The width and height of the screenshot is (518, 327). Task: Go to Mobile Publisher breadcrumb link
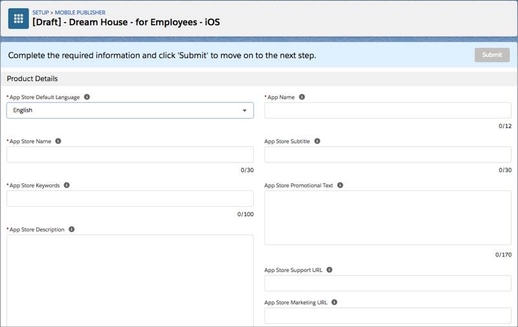80,12
